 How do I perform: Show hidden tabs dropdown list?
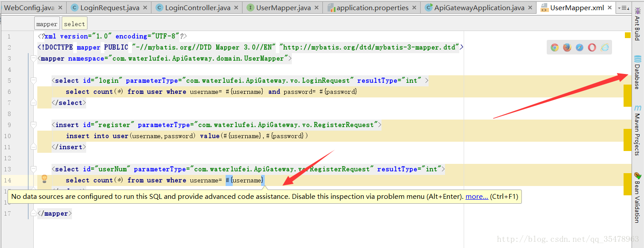(624, 8)
